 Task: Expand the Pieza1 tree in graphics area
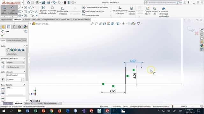30,24
